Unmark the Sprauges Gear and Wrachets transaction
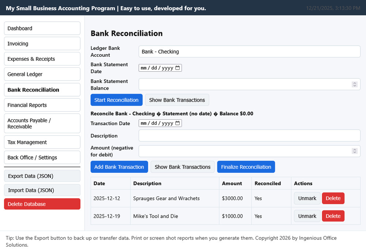Image resolution: width=366 pixels, height=251 pixels. click(307, 198)
